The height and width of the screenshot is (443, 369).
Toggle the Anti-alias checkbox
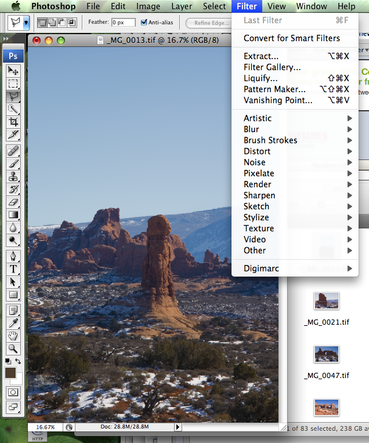(x=144, y=22)
